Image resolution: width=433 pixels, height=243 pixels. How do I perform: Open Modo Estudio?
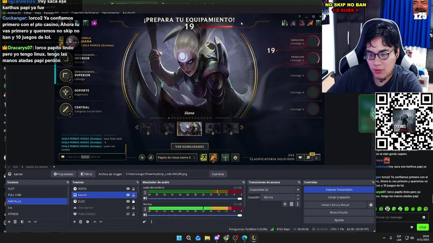339,213
